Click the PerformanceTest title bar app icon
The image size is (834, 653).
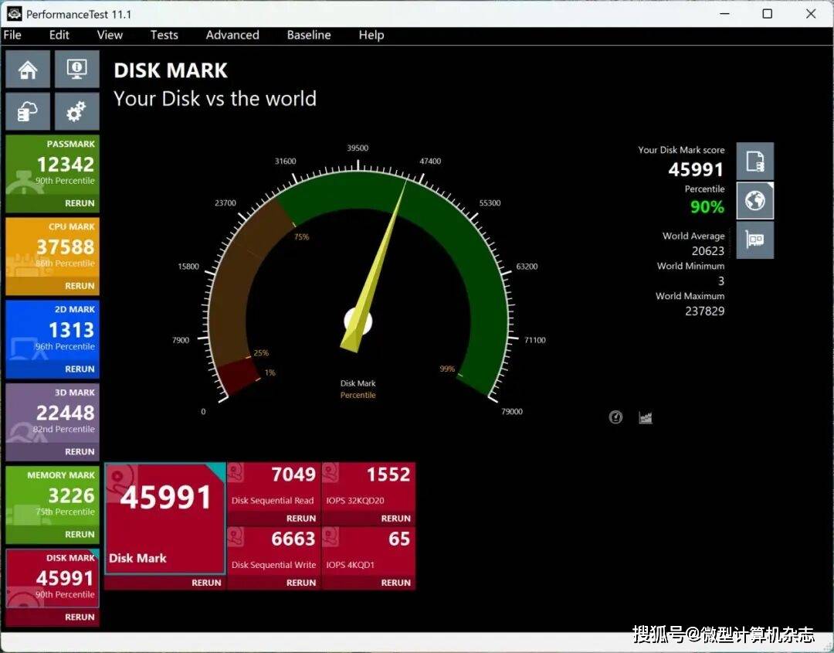pos(14,14)
